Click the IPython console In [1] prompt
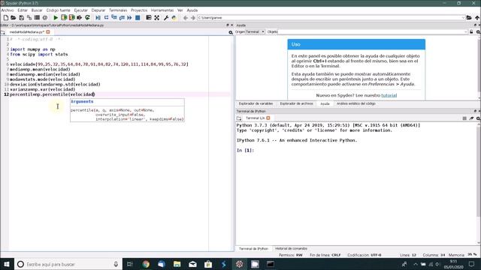The width and height of the screenshot is (481, 270). pyautogui.click(x=245, y=150)
